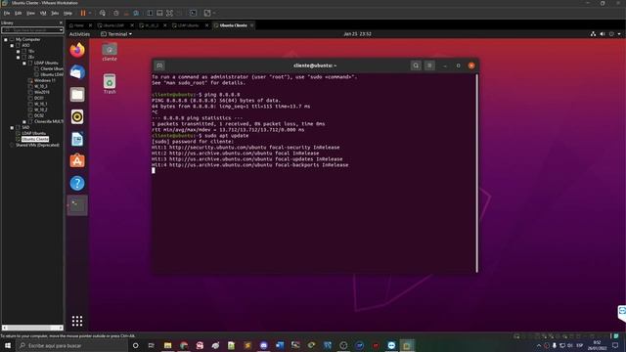The width and height of the screenshot is (626, 352).
Task: Click the Terminal icon in the dock
Action: 77,205
